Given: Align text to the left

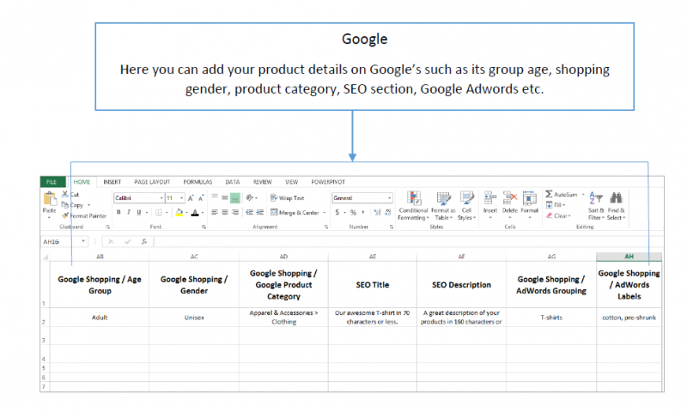Looking at the screenshot, I should (x=215, y=212).
